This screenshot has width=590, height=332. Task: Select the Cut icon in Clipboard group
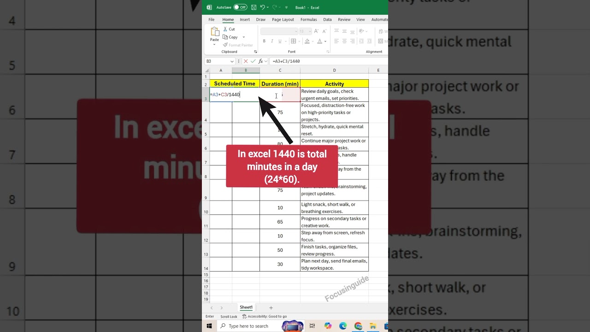(225, 29)
